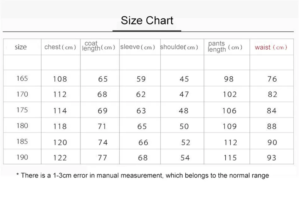Image resolution: width=299 pixels, height=197 pixels.
Task: Click chest value 108 for size 165
Action: click(x=60, y=79)
